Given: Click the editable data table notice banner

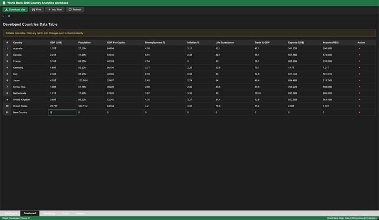Looking at the screenshot, I should (x=189, y=33).
